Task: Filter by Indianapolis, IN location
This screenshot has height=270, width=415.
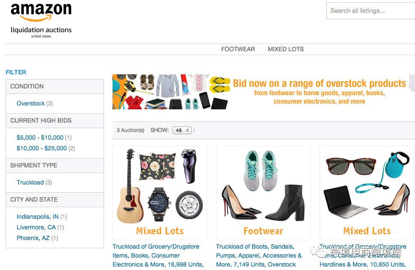Action: (38, 217)
